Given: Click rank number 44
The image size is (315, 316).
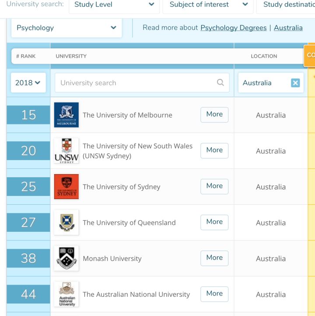Looking at the screenshot, I should pyautogui.click(x=28, y=294).
